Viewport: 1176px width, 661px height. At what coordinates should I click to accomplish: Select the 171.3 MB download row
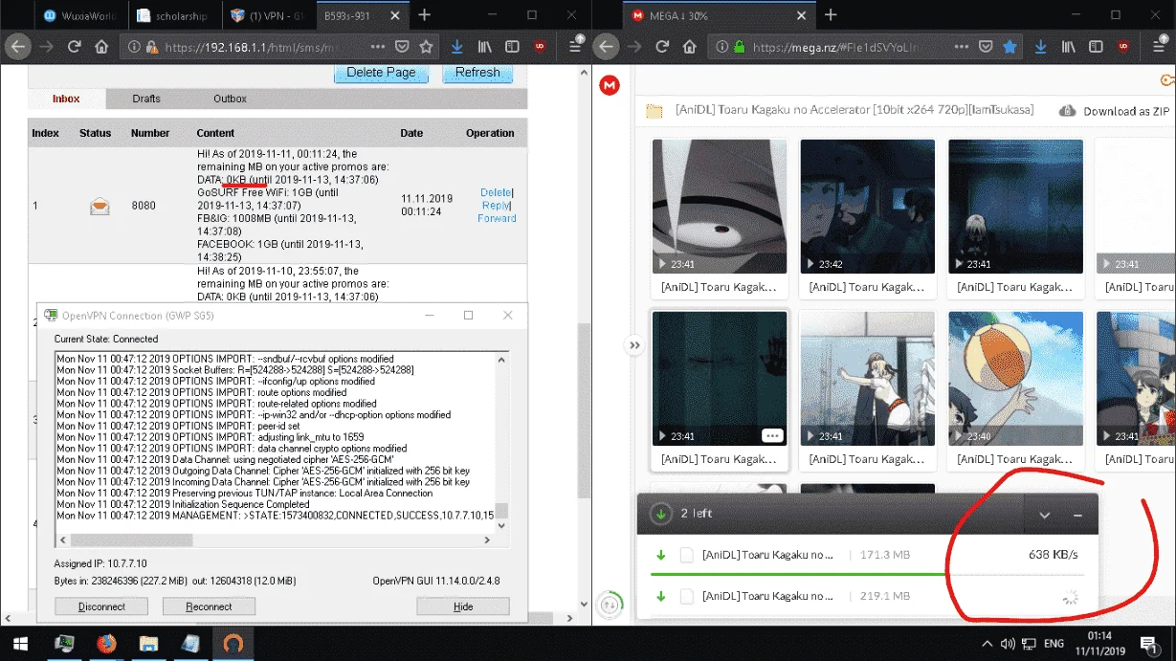(868, 555)
